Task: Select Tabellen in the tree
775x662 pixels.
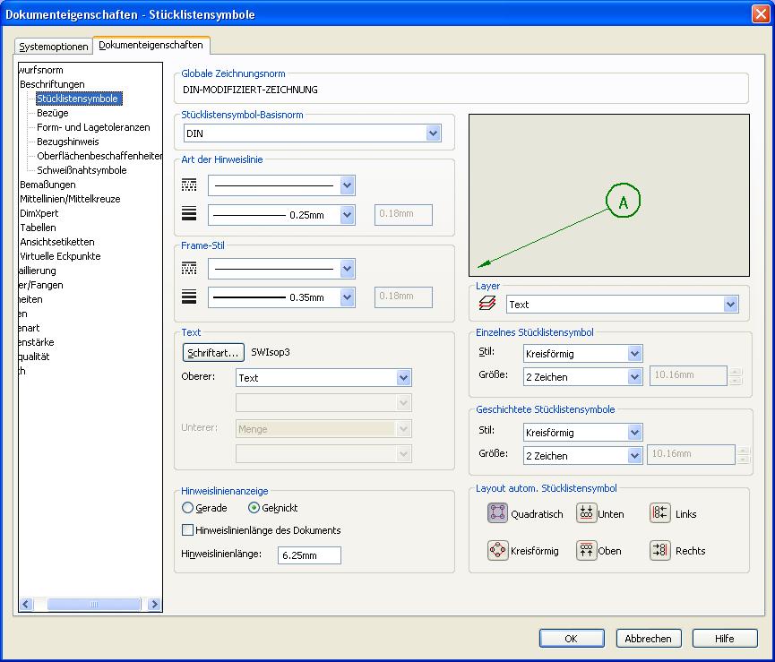Action: [x=38, y=228]
